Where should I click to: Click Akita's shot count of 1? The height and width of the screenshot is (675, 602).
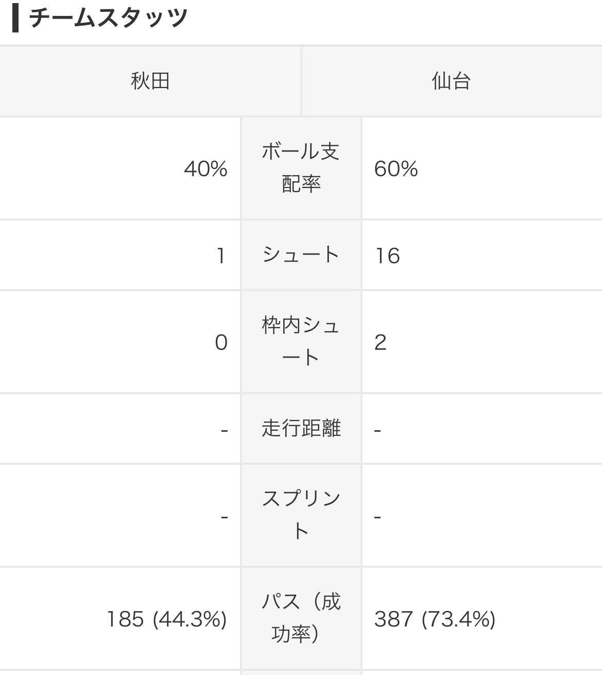coord(221,256)
